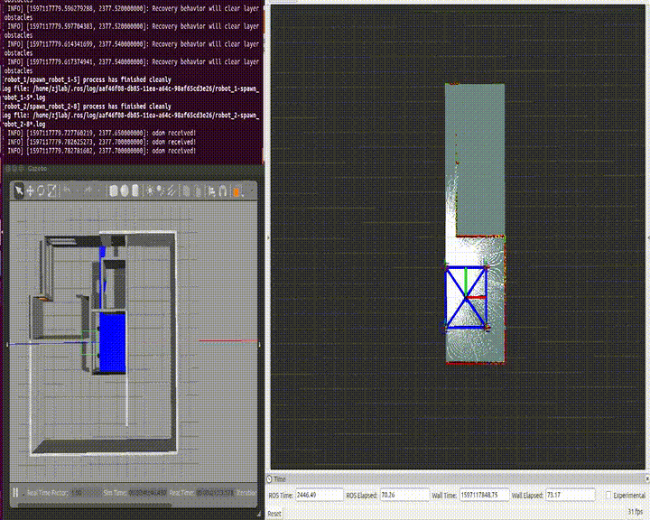650x520 pixels.
Task: Click the left panel collapse handle in RViz
Action: 268,237
